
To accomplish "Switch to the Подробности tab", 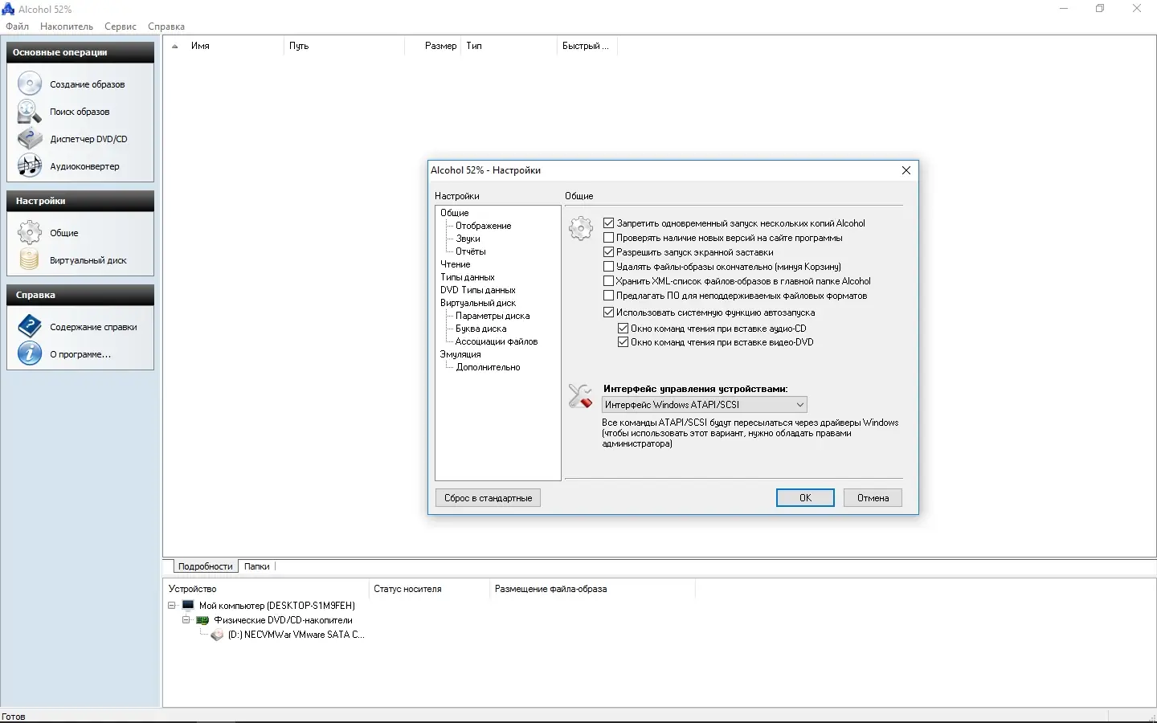I will pos(205,566).
